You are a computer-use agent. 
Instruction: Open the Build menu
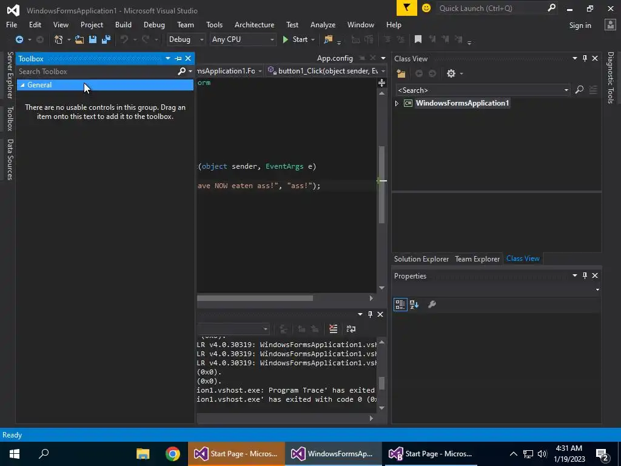[123, 24]
